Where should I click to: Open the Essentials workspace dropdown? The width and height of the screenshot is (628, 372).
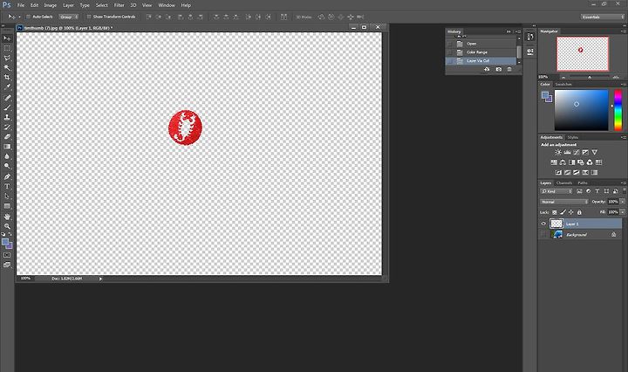603,17
